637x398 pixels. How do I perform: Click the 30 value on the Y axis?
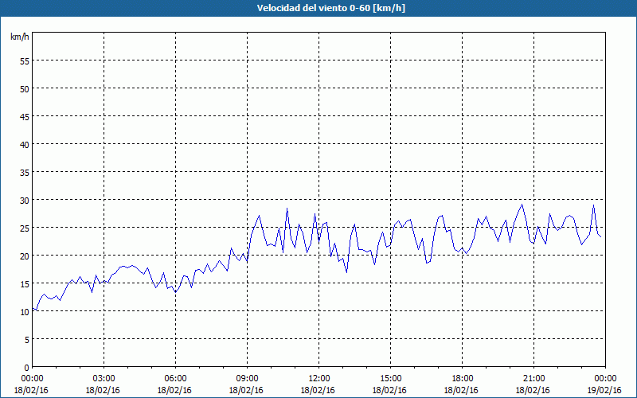25,201
